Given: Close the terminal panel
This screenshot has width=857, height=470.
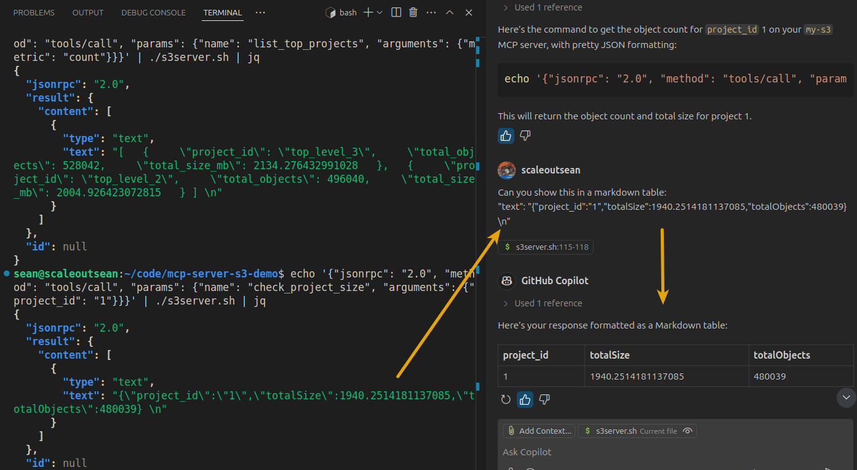Looking at the screenshot, I should click(469, 12).
